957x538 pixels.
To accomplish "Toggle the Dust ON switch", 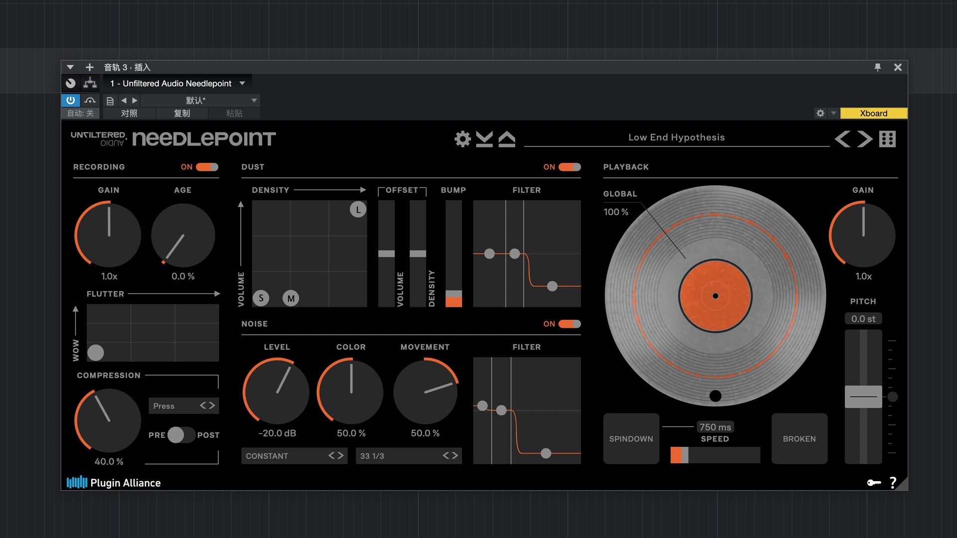I will 570,167.
